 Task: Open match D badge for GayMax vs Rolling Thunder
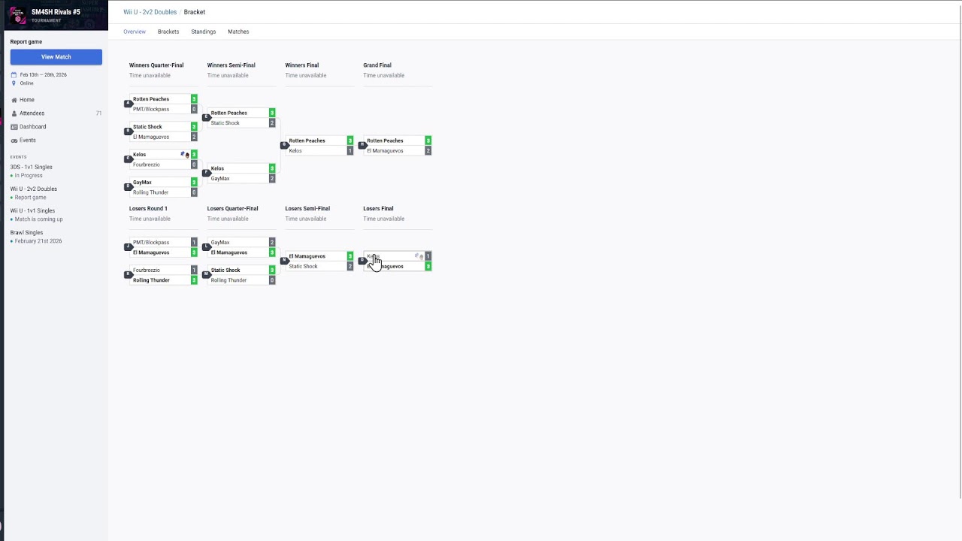click(x=128, y=187)
